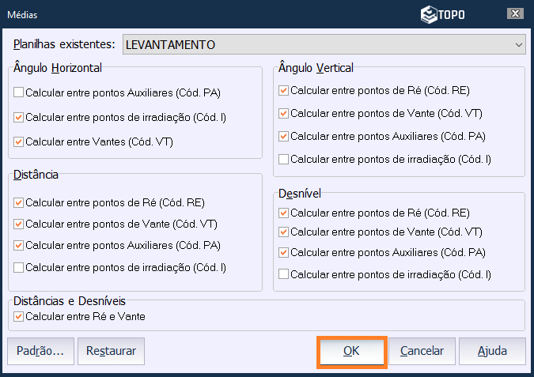The width and height of the screenshot is (534, 377).
Task: Confirm with the OK button
Action: [352, 351]
